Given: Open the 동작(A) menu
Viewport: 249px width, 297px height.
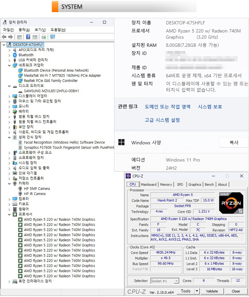Looking at the screenshot, I should tap(24, 30).
